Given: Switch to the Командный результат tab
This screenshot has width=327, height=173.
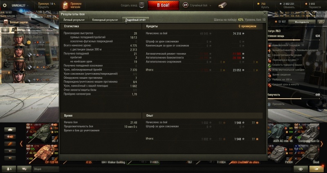Looking at the screenshot, I should pyautogui.click(x=105, y=20).
